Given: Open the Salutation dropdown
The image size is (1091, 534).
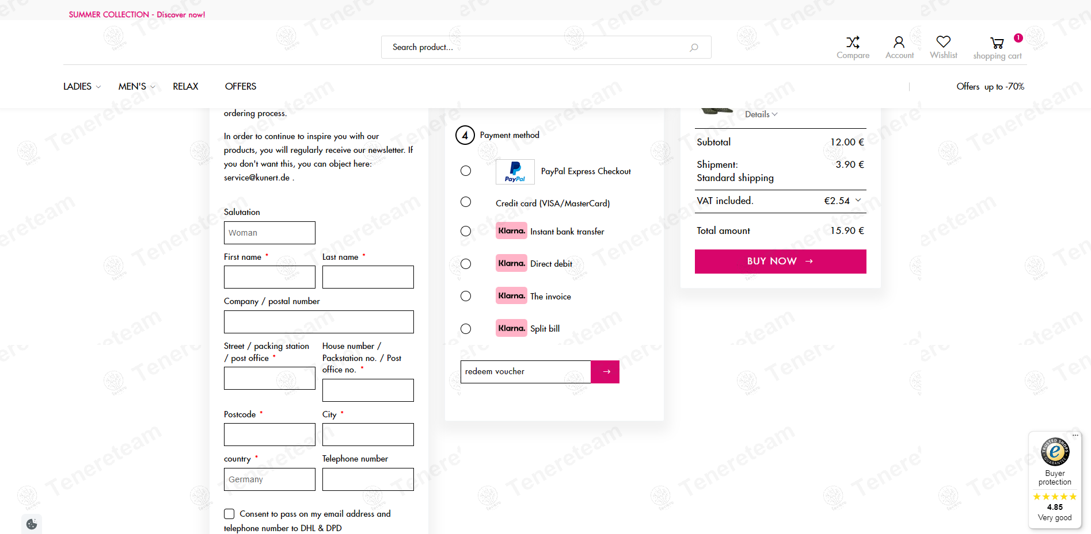Looking at the screenshot, I should click(x=269, y=233).
